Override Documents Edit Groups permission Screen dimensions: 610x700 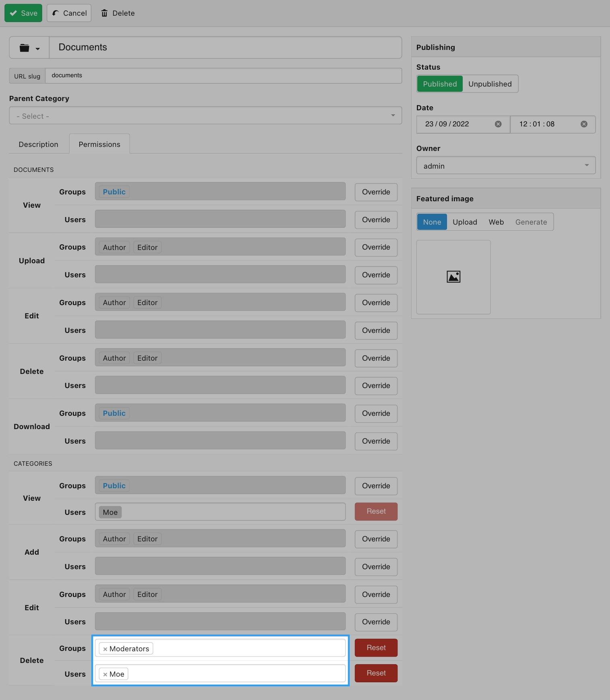(376, 303)
